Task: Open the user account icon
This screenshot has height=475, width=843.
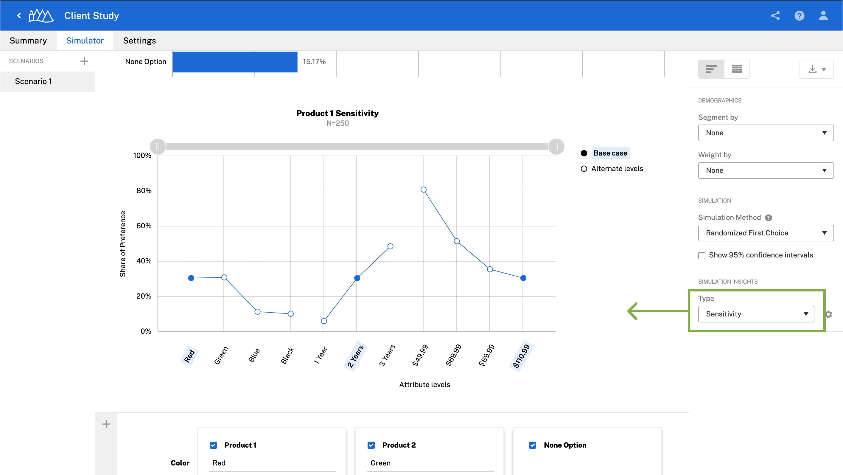Action: point(823,15)
